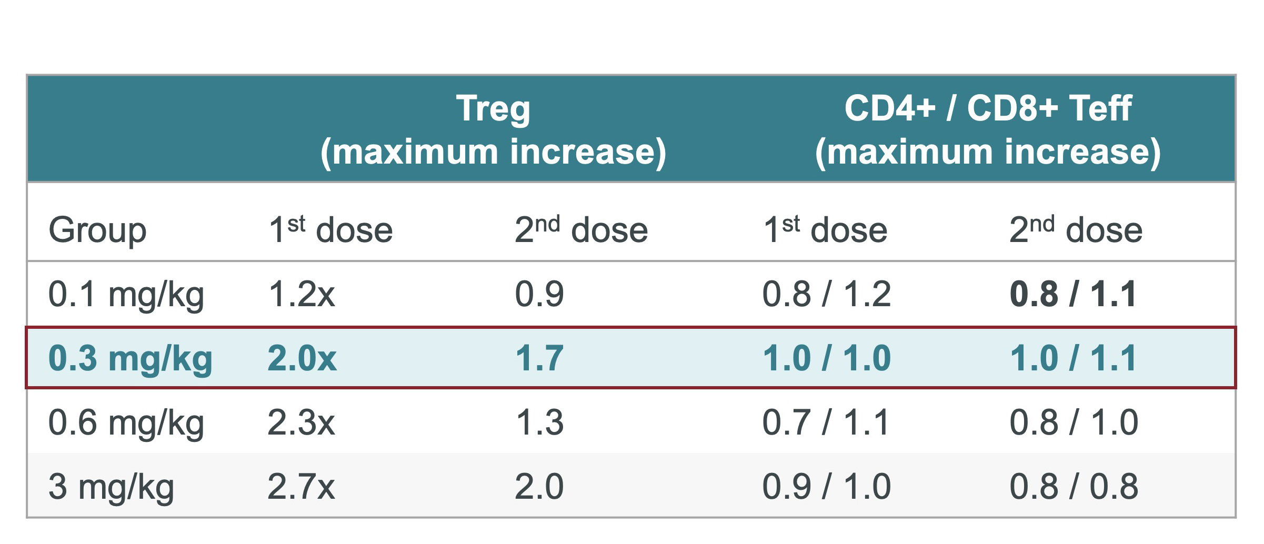Select the 0.7 / 1.1 Teff value
1264x544 pixels.
coord(826,422)
